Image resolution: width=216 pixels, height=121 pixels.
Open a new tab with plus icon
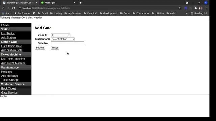[x=80, y=3]
